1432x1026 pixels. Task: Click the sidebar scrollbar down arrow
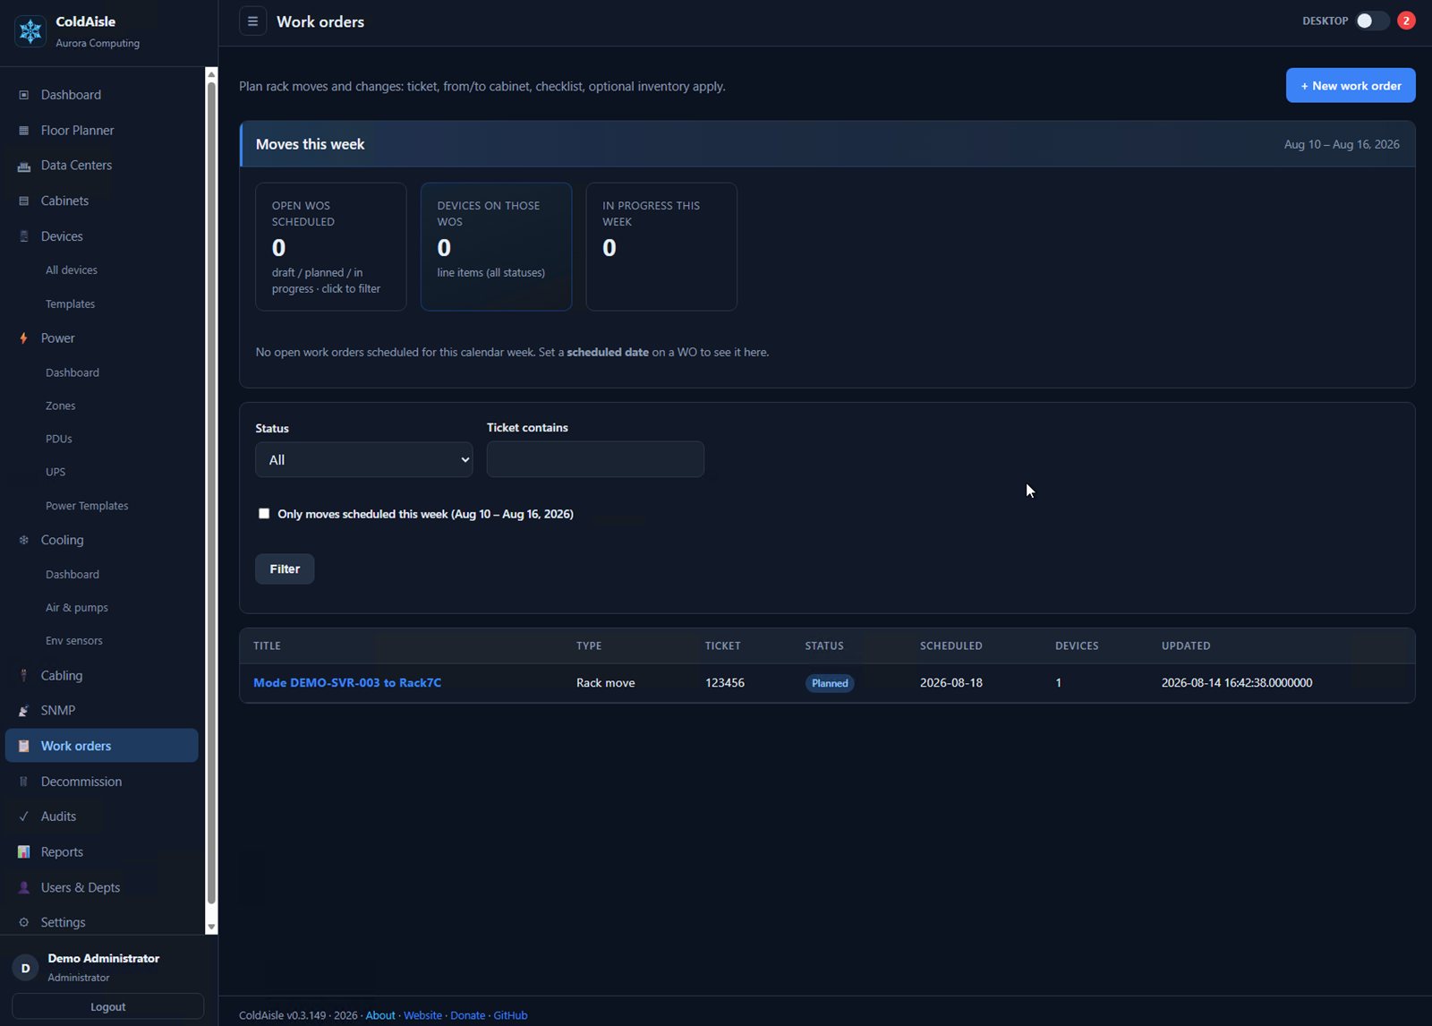tap(211, 928)
